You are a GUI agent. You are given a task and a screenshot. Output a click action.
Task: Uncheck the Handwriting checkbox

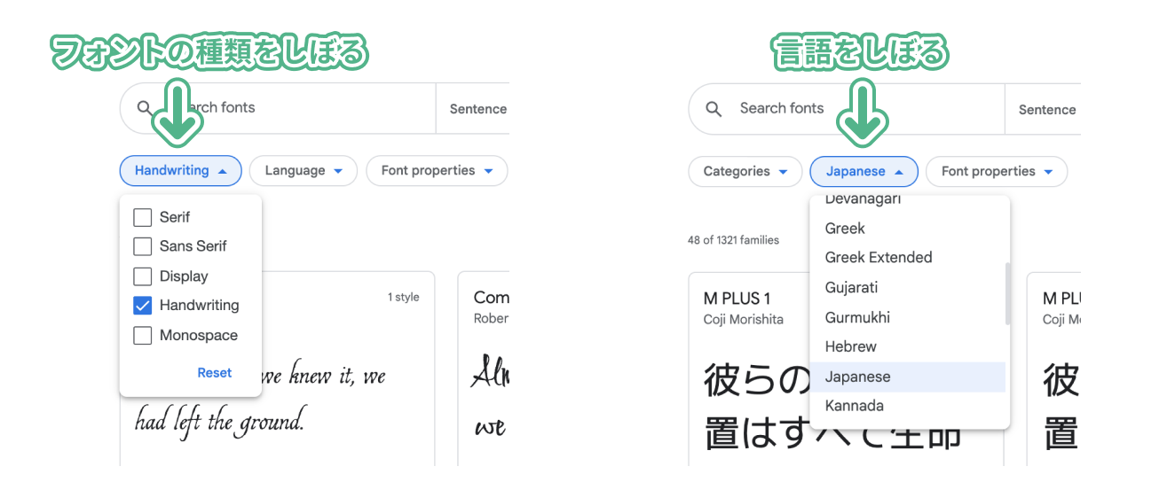point(142,306)
